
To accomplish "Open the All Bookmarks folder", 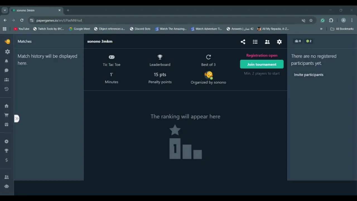I will [x=342, y=29].
